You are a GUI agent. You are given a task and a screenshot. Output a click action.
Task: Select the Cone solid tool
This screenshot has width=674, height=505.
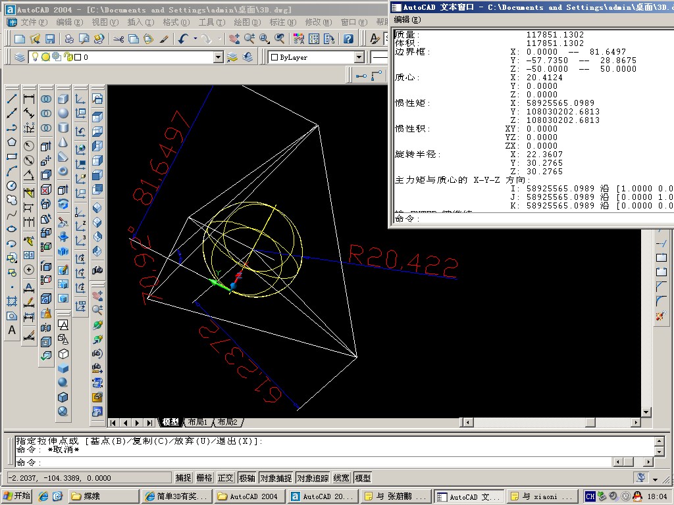[63, 142]
